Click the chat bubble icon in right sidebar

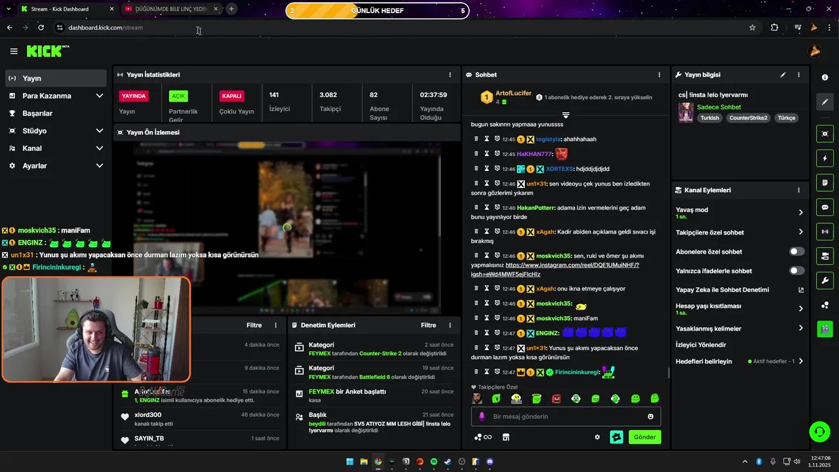(x=825, y=207)
